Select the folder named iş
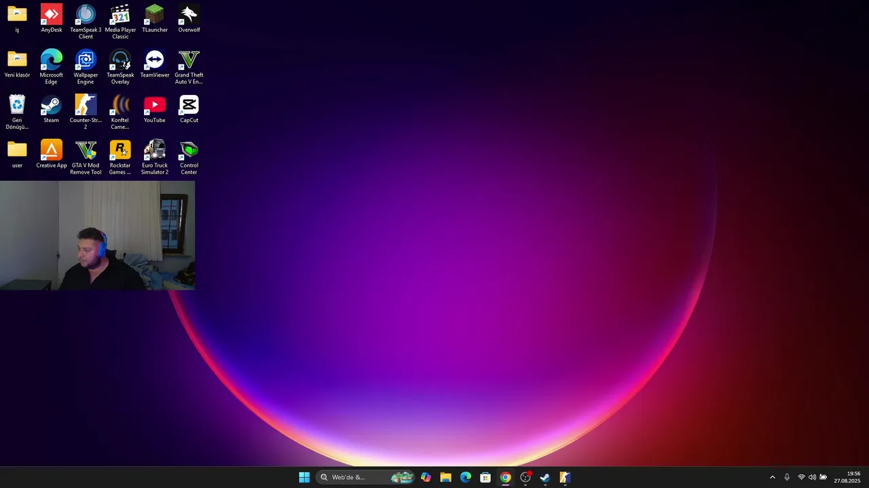Viewport: 869px width, 488px height. pos(17,18)
